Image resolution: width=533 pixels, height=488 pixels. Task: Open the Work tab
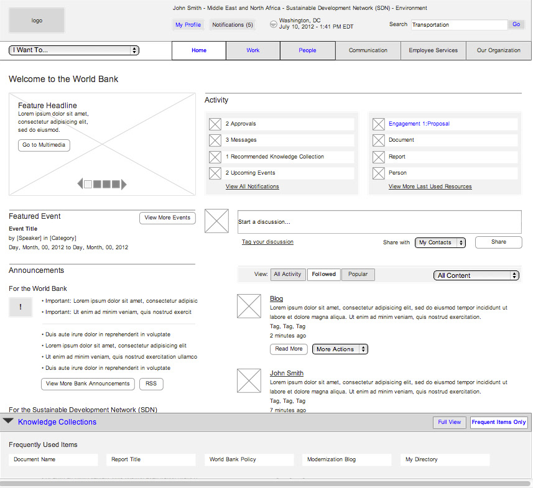click(x=253, y=50)
